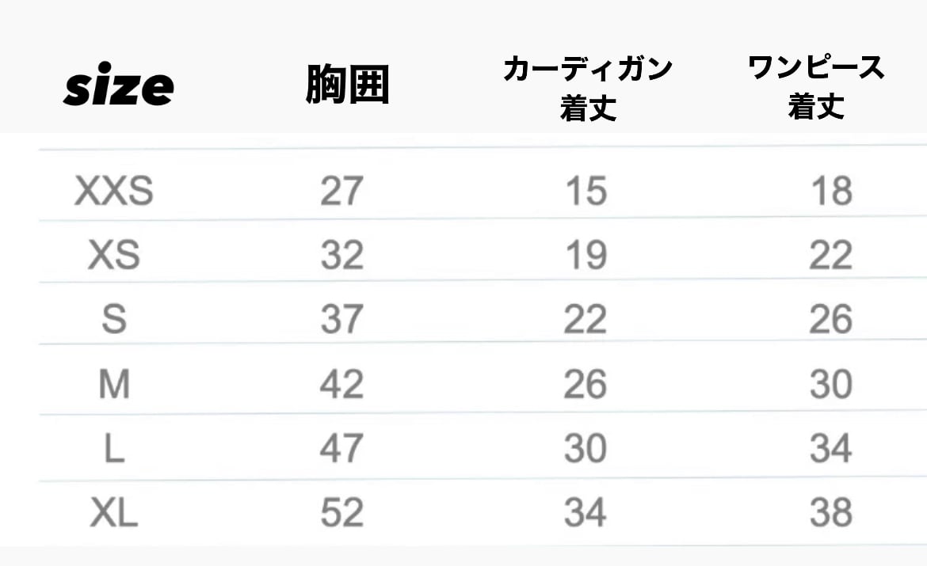Select the S size row label

coord(114,320)
